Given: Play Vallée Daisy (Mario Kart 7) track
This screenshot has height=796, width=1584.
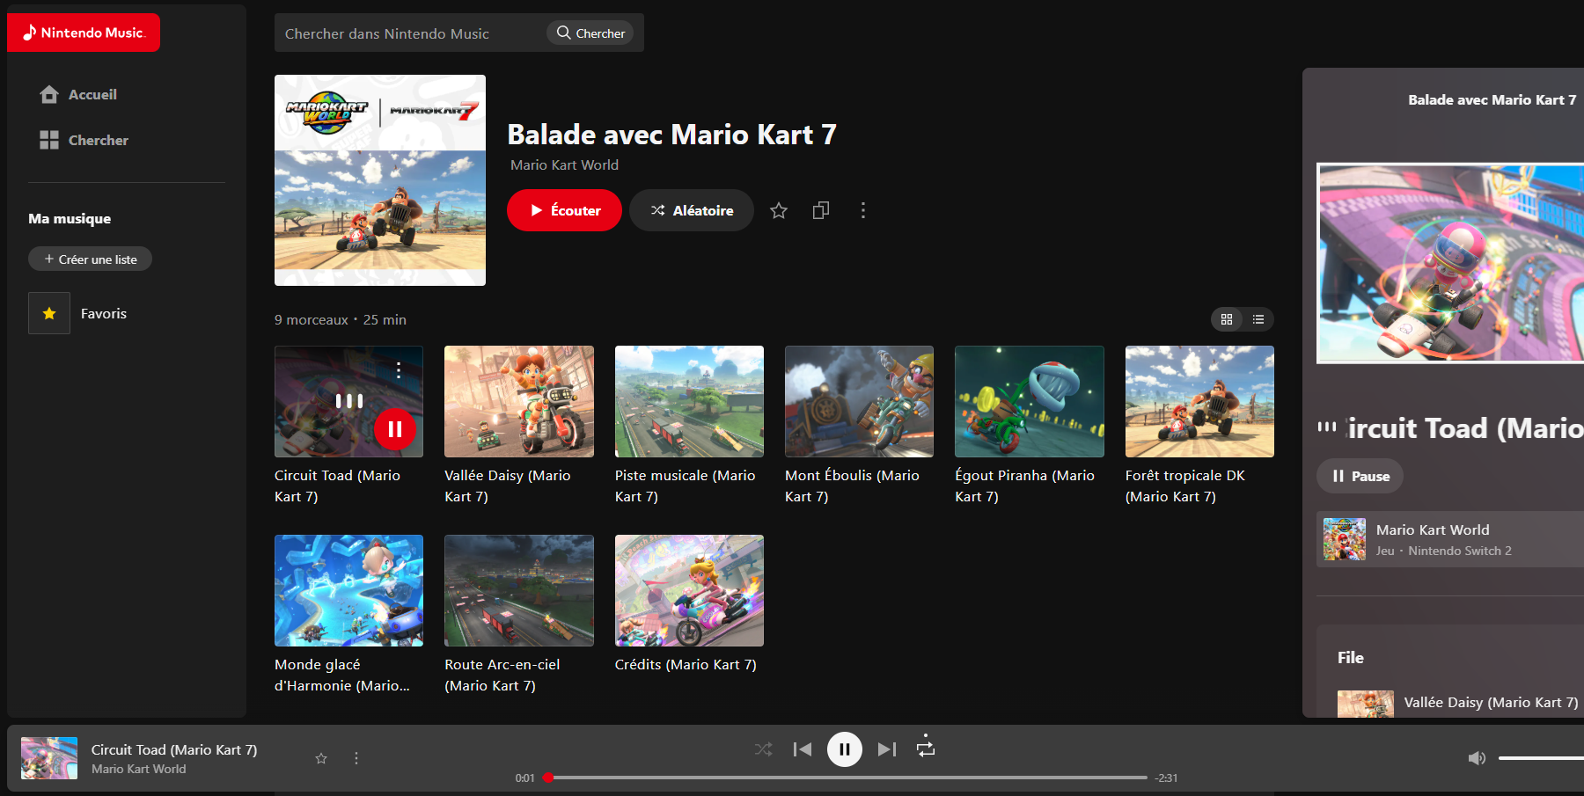Looking at the screenshot, I should (x=519, y=401).
